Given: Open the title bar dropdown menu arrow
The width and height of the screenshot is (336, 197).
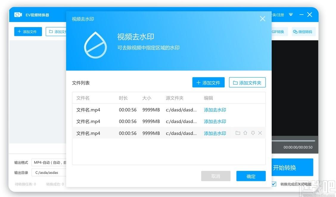Looking at the screenshot, I should 291,15.
